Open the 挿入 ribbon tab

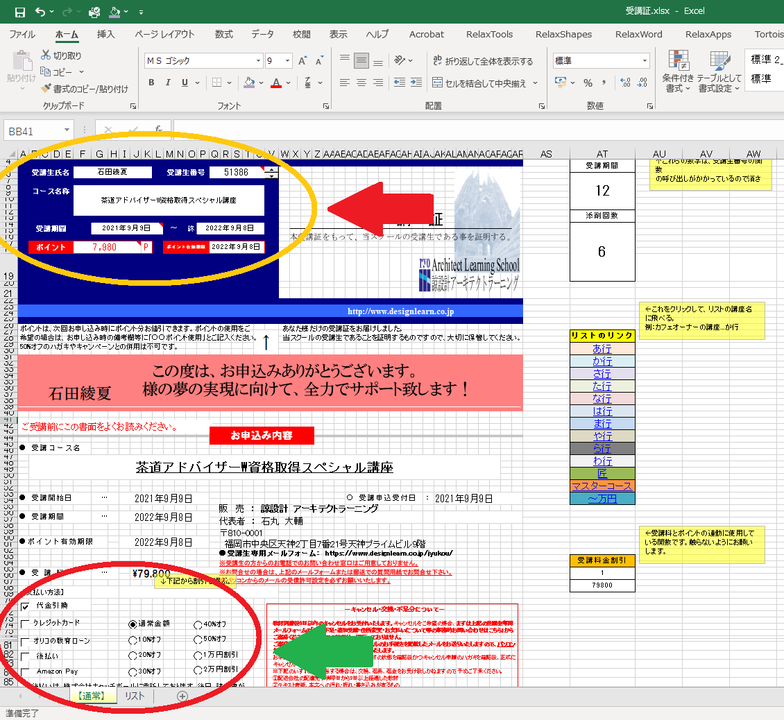pos(106,34)
